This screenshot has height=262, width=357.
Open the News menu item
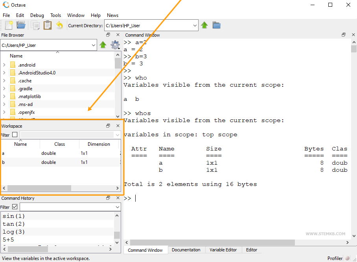coord(112,15)
